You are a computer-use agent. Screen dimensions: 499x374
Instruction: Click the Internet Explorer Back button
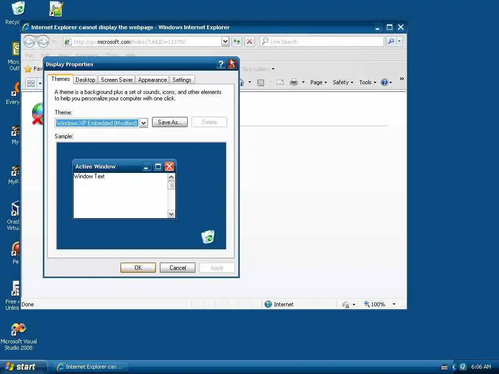[x=29, y=41]
